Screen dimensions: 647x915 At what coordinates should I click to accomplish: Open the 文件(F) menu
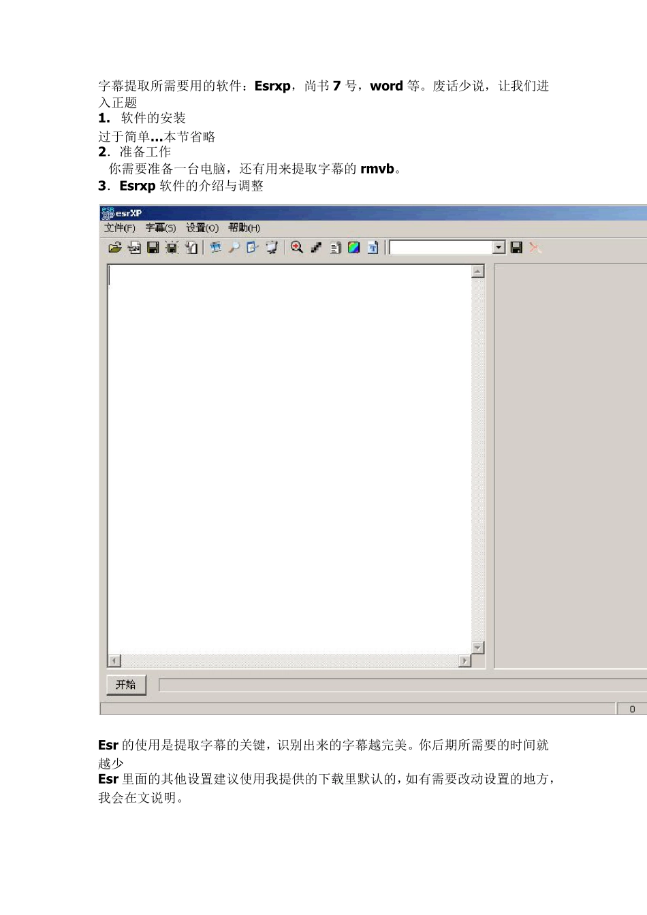pyautogui.click(x=120, y=228)
